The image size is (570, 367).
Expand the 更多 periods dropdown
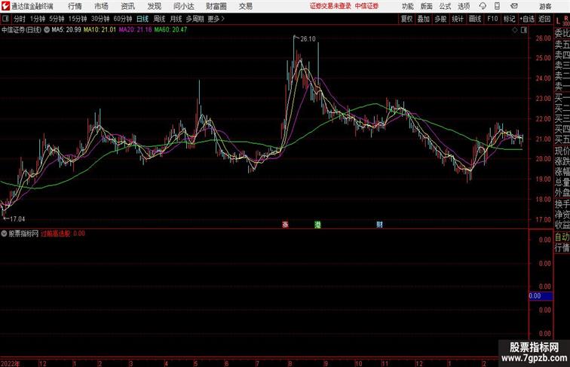click(x=216, y=19)
